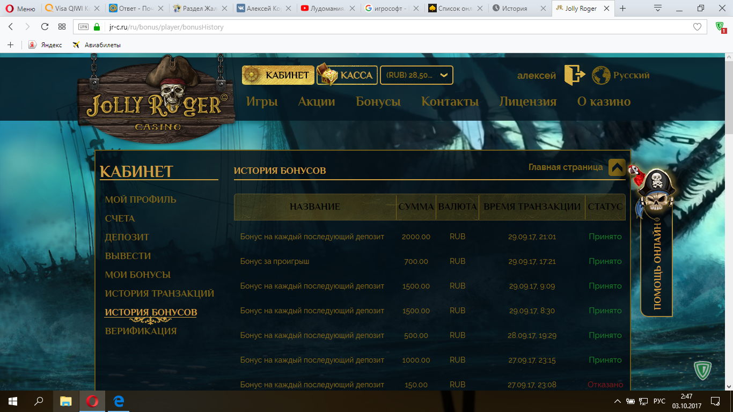Open the tab menu icon beside window controls
The width and height of the screenshot is (733, 412).
click(x=658, y=9)
